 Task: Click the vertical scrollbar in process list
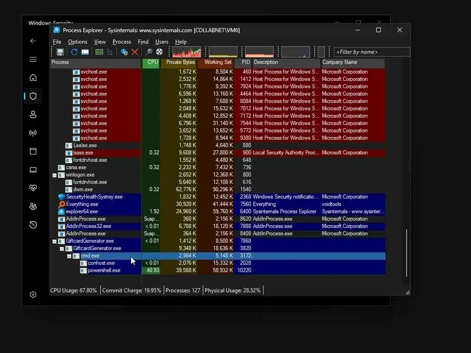(x=407, y=253)
